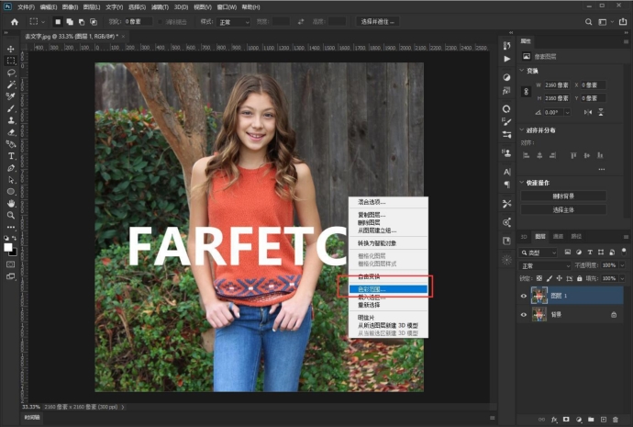Select the Lasso tool
633x427 pixels.
coord(11,73)
